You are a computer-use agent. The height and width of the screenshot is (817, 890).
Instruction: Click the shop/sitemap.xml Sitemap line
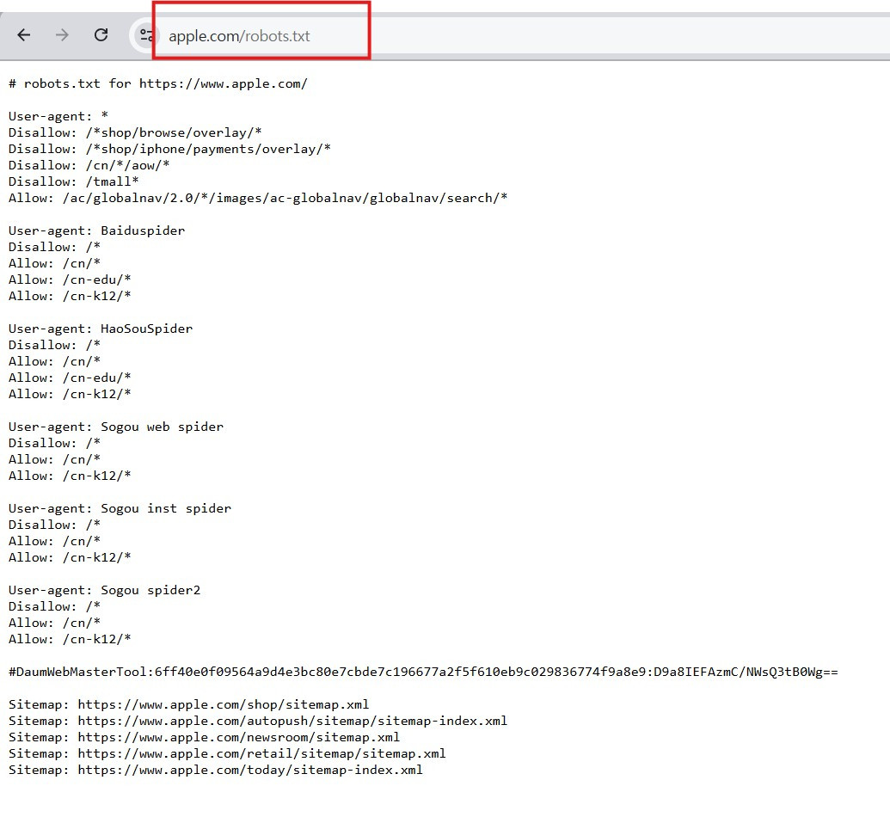coord(188,704)
